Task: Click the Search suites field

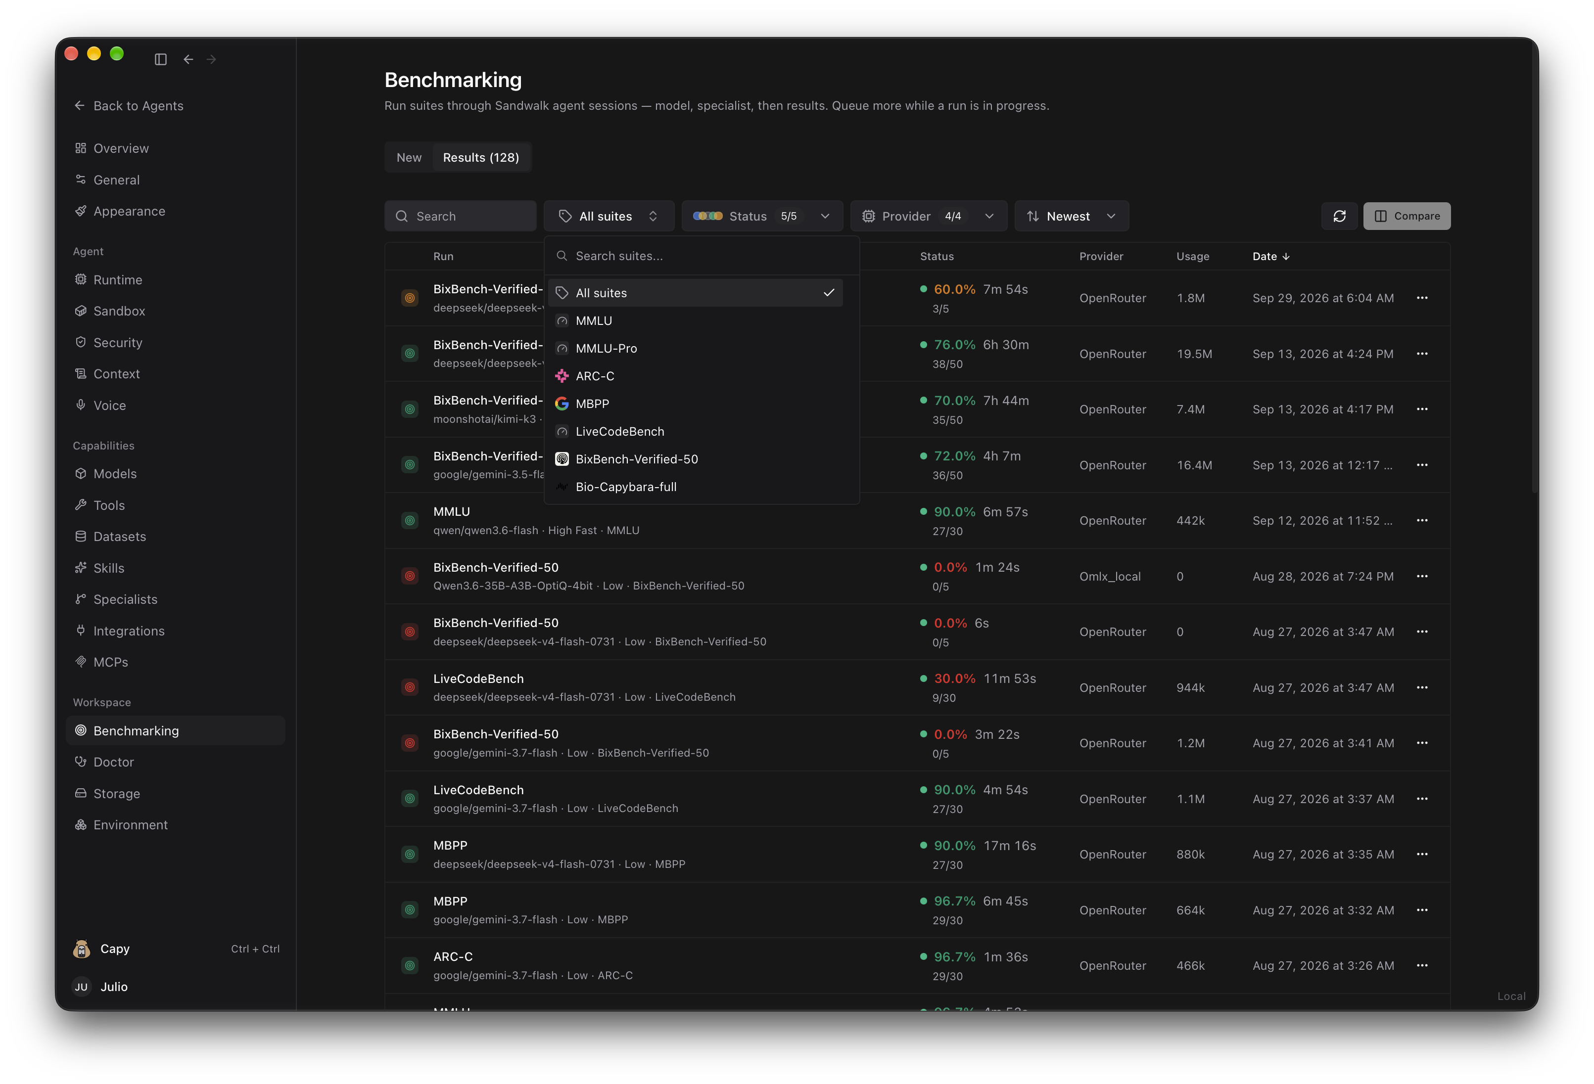Action: click(x=702, y=256)
